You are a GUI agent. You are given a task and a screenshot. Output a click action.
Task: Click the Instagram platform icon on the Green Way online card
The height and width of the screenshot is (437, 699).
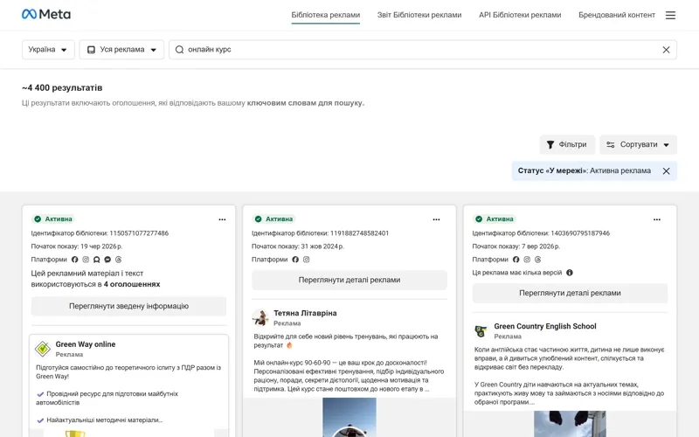86,259
